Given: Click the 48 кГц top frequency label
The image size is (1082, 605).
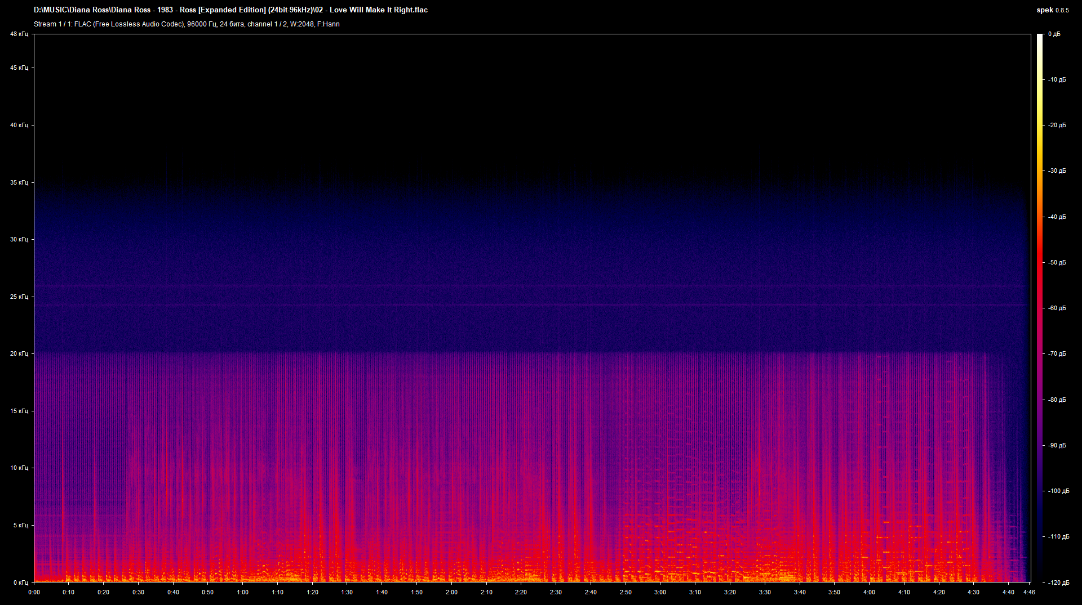Looking at the screenshot, I should click(18, 34).
